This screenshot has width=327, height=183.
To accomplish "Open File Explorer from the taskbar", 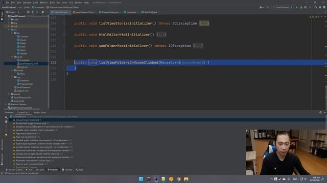I will coord(186,179).
